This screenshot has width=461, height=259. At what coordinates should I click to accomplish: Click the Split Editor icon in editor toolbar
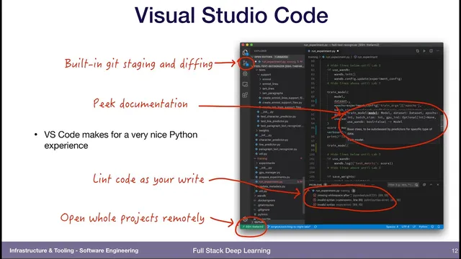[431, 51]
